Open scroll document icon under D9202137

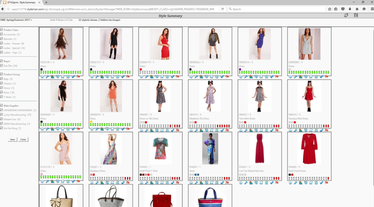tap(112, 77)
